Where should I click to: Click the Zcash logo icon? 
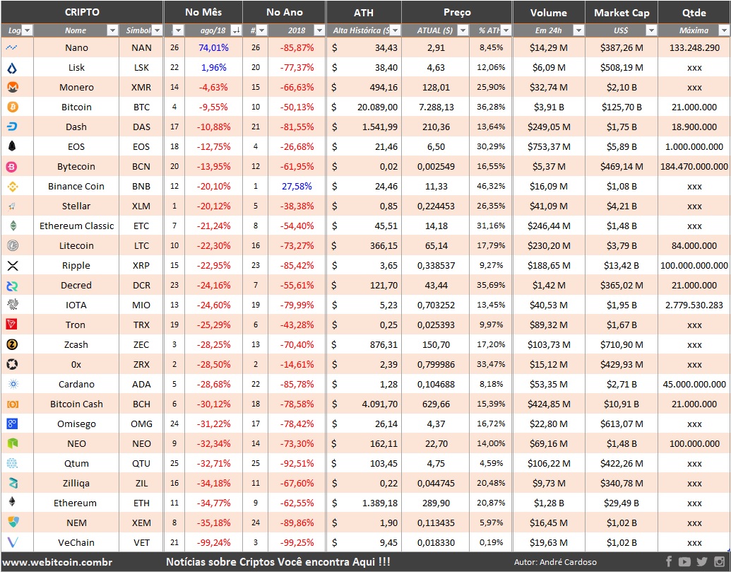pos(12,345)
